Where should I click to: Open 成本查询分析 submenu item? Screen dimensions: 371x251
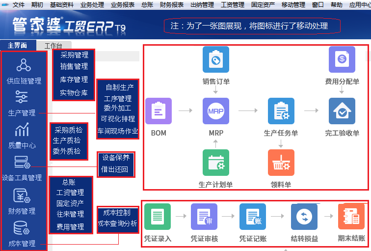(x=118, y=223)
